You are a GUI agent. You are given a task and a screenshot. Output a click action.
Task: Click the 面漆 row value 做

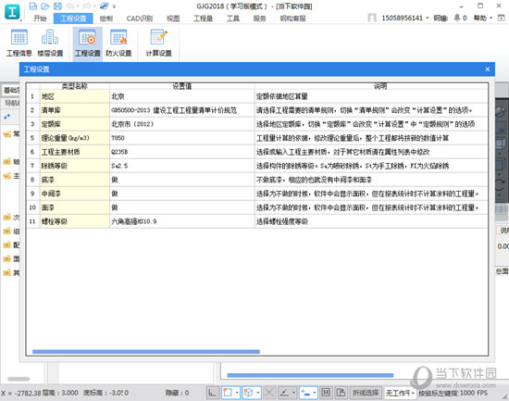click(182, 207)
